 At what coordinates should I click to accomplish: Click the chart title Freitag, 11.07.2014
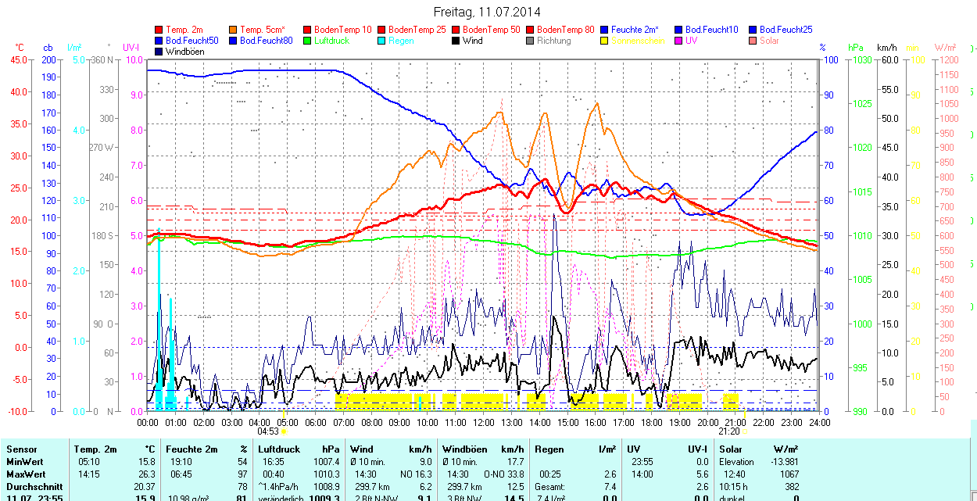487,12
